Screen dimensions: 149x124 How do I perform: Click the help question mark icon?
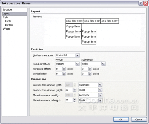(x=141, y=3)
